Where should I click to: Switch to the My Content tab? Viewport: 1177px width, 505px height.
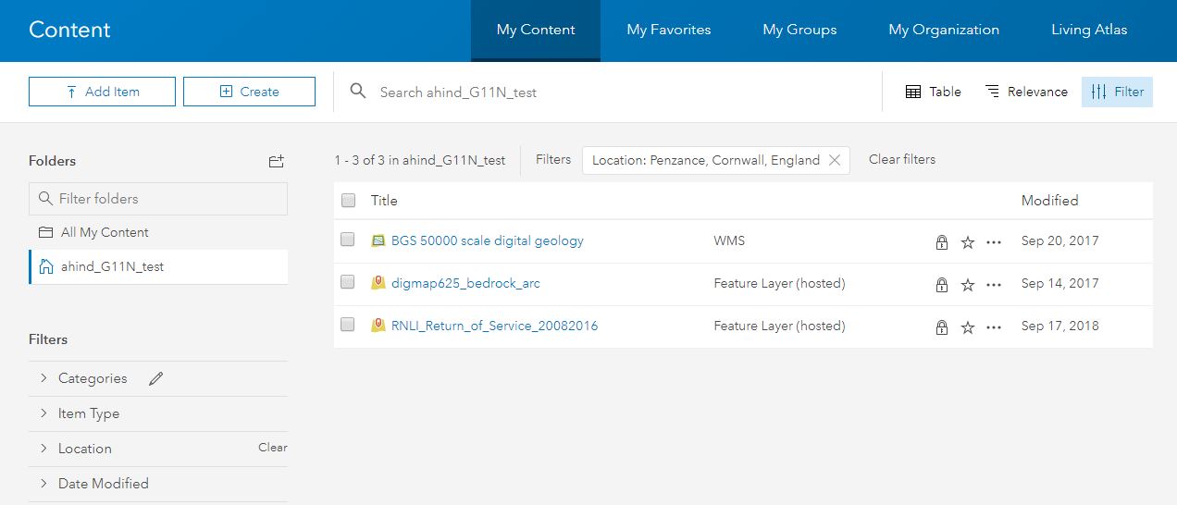(536, 31)
